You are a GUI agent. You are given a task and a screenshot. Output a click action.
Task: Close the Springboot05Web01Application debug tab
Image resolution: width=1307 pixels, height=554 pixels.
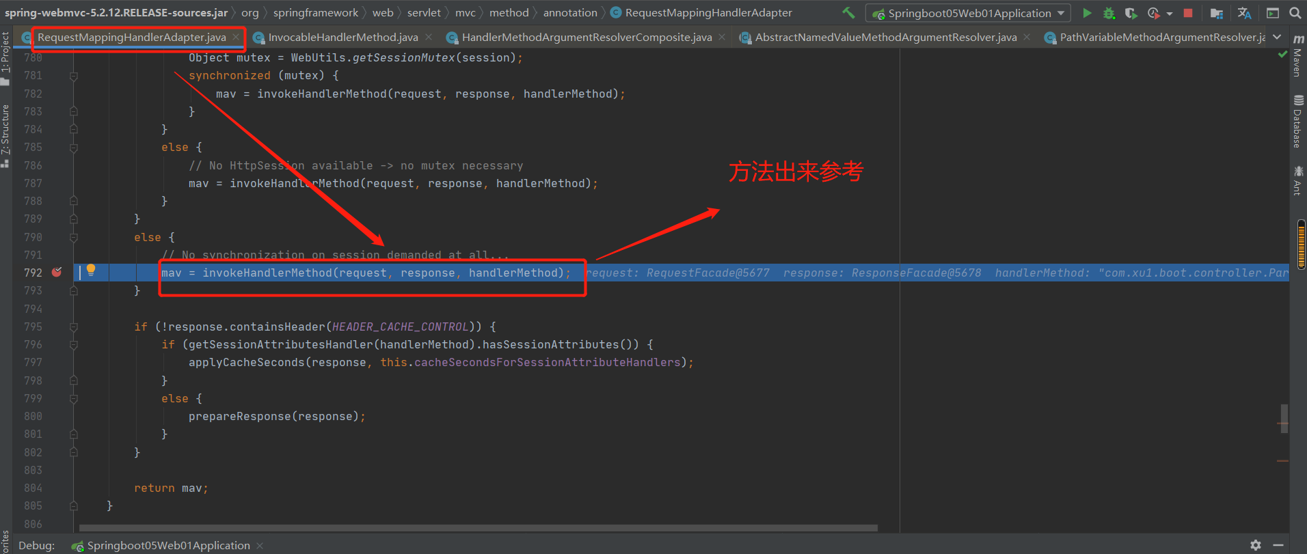259,545
